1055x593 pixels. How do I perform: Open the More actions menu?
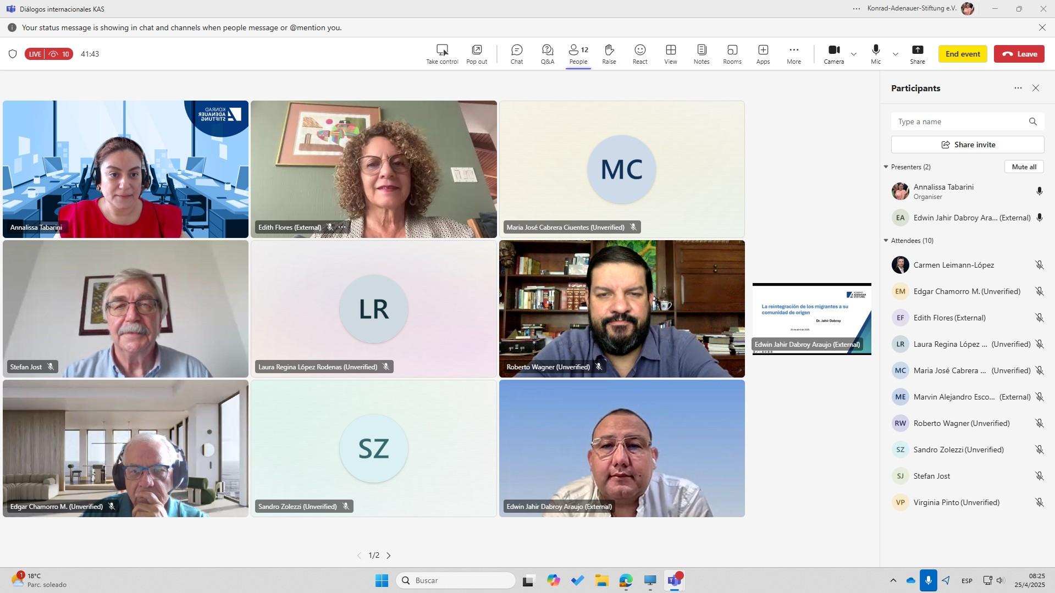tap(793, 54)
